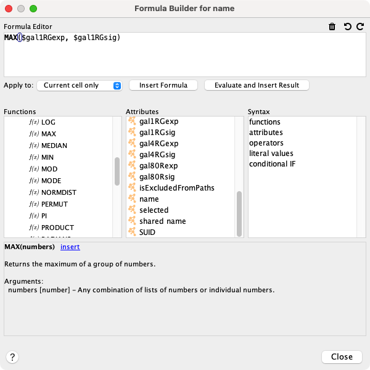This screenshot has width=370, height=370.
Task: Click the MAX function icon
Action: coord(33,134)
